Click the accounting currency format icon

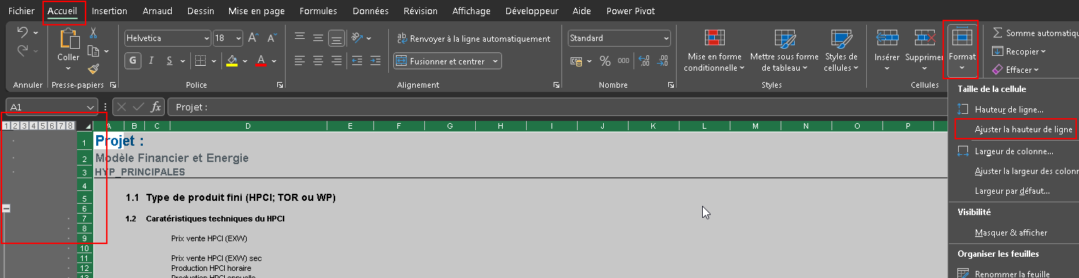[x=576, y=62]
